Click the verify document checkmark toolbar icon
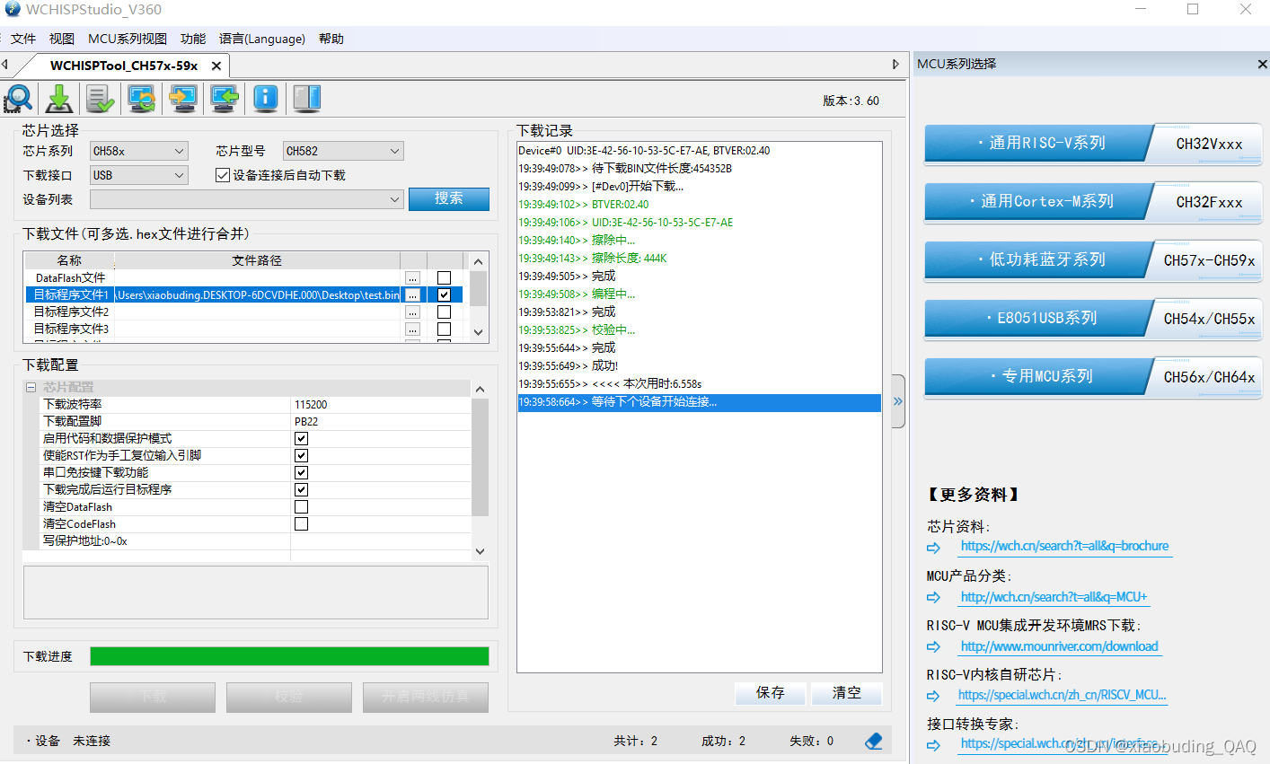The width and height of the screenshot is (1270, 764). 101,99
